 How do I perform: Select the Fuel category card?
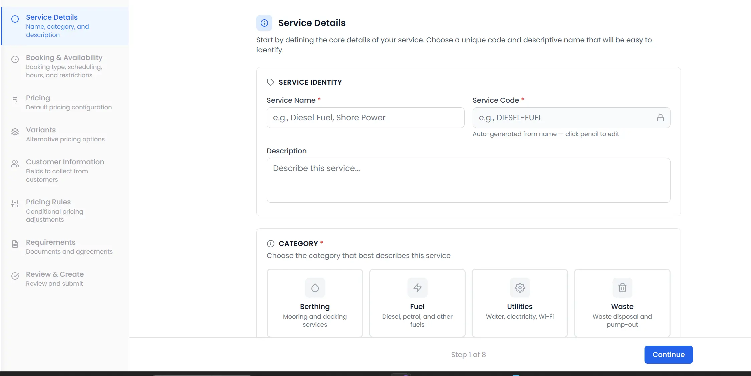pyautogui.click(x=417, y=303)
